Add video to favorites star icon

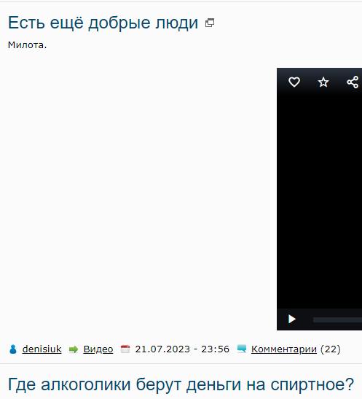[323, 82]
